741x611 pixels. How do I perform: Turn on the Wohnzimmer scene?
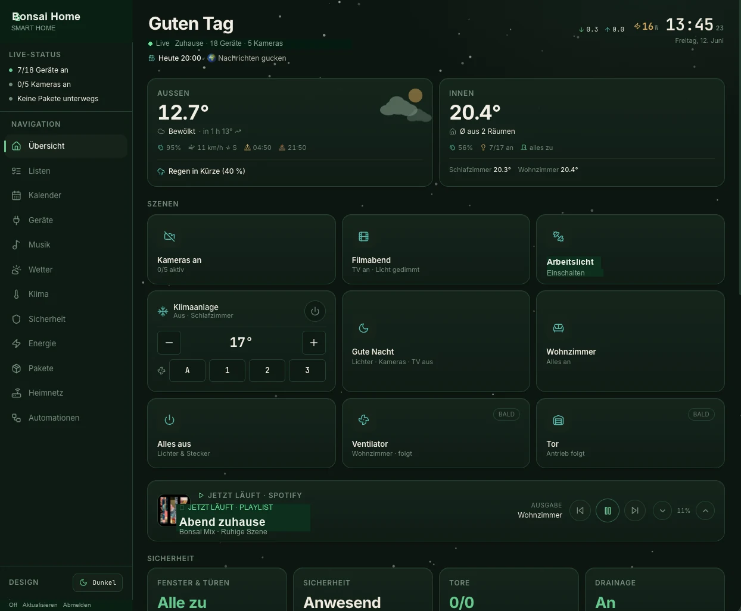click(x=630, y=341)
